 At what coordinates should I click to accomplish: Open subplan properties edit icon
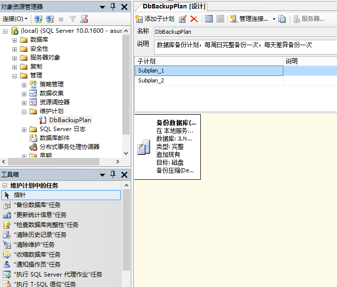183,19
